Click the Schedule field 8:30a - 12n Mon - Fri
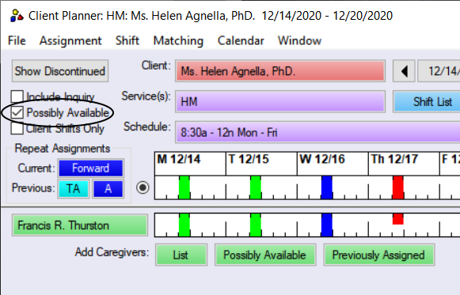Viewport: 460px width, 295px height. (x=317, y=132)
